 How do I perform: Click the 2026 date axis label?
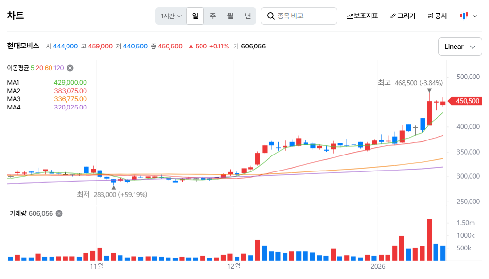point(378,266)
